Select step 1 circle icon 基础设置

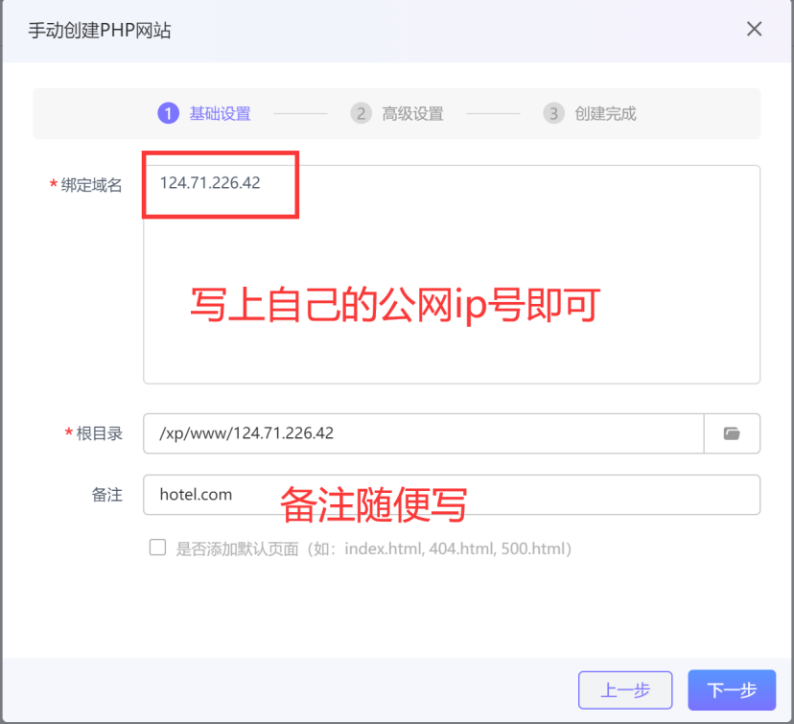(168, 113)
